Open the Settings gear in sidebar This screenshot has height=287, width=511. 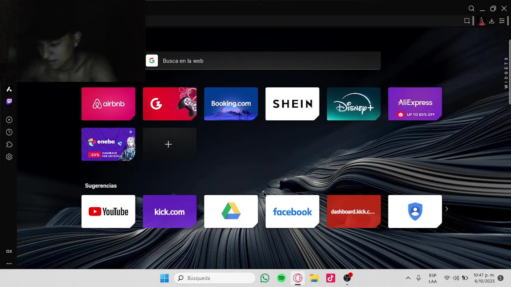click(9, 157)
